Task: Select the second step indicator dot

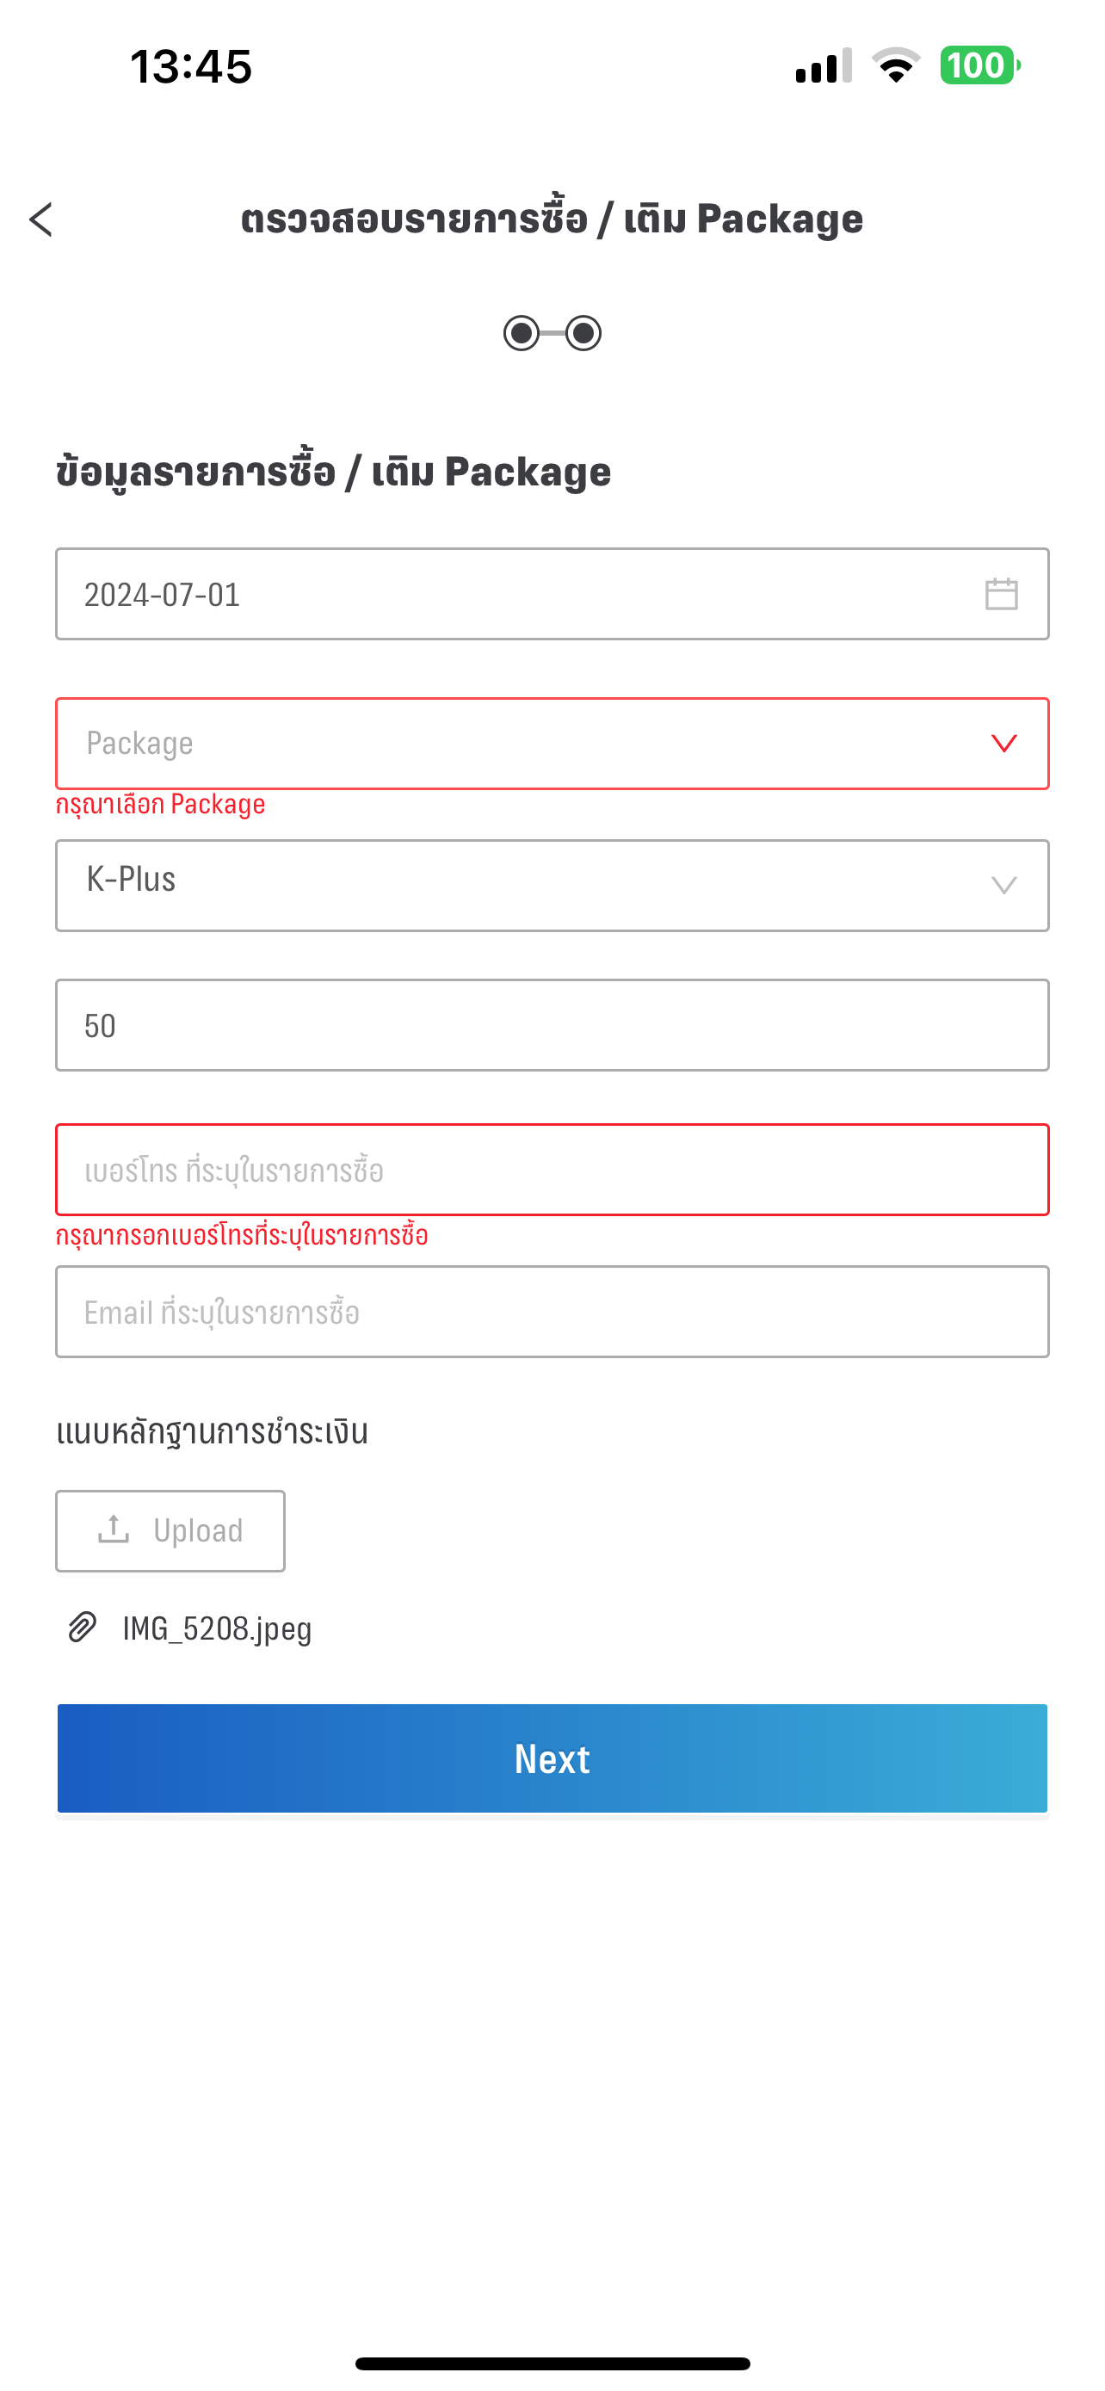Action: coord(583,333)
